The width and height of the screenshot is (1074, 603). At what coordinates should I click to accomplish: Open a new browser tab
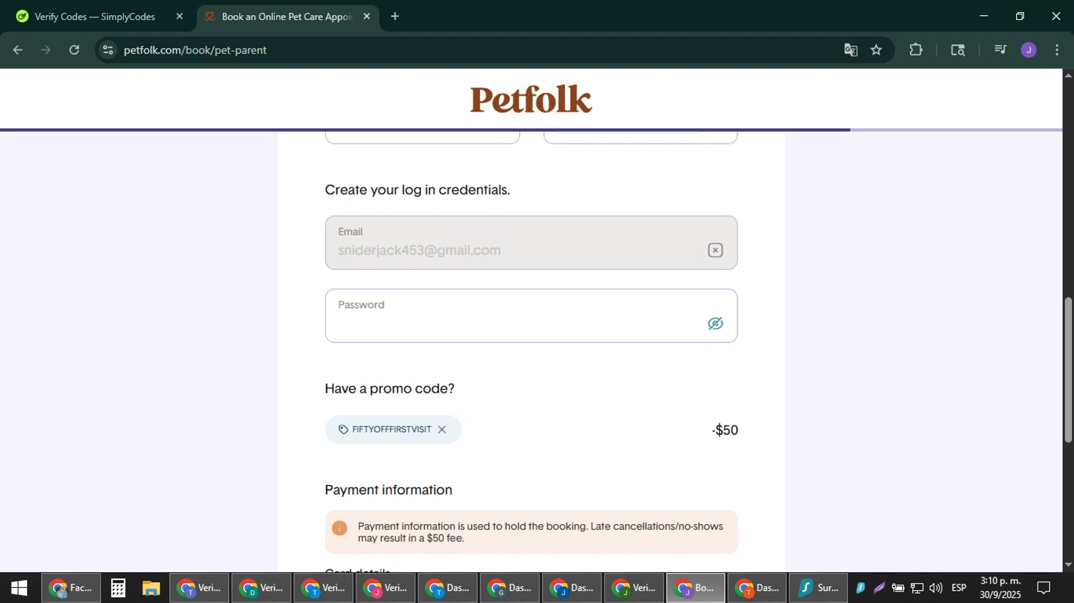pyautogui.click(x=395, y=16)
